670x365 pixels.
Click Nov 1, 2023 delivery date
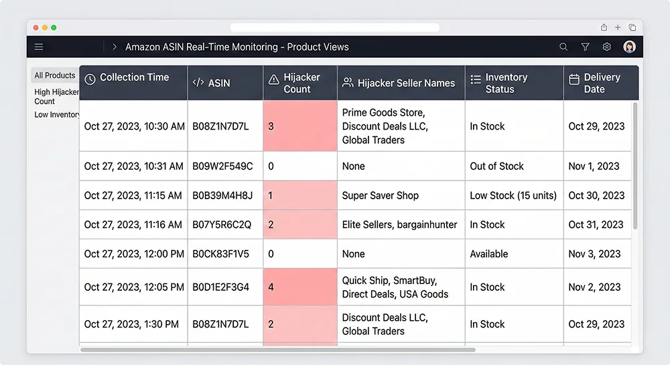(x=598, y=166)
